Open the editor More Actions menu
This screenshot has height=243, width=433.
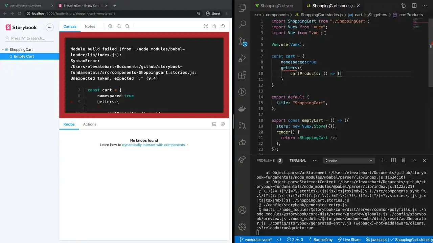coord(425,6)
